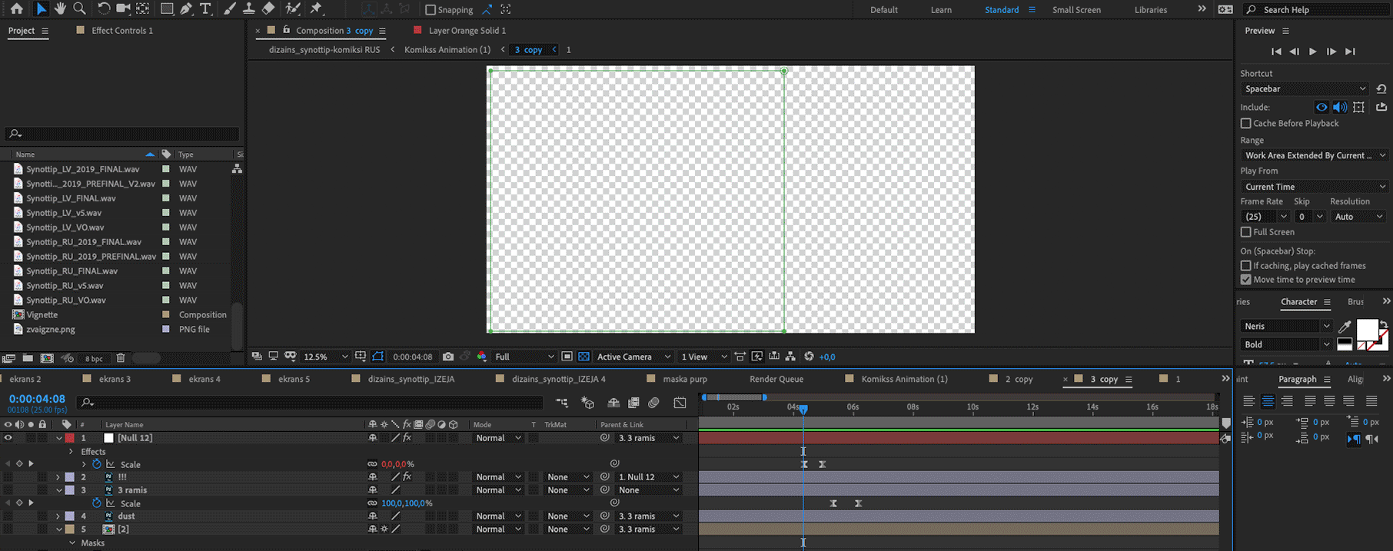Select the Home icon in toolbar
Image resolution: width=1393 pixels, height=551 pixels.
tap(16, 9)
